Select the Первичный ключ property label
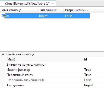104x99 pixels. pyautogui.click(x=20, y=75)
